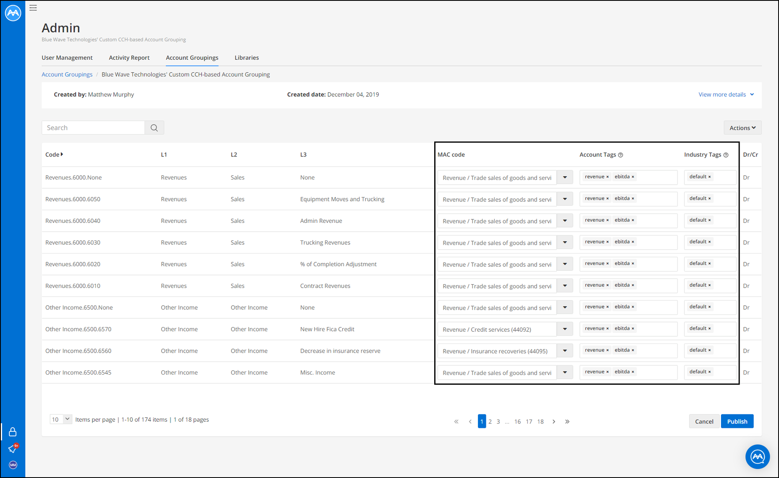Open MAC code dropdown for New Hire Fica Credit
779x478 pixels.
[x=565, y=329]
